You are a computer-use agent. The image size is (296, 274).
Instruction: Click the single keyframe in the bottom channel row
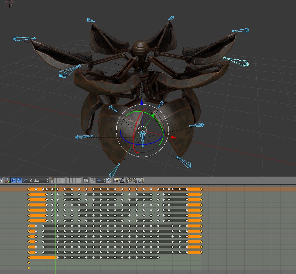click(x=29, y=268)
